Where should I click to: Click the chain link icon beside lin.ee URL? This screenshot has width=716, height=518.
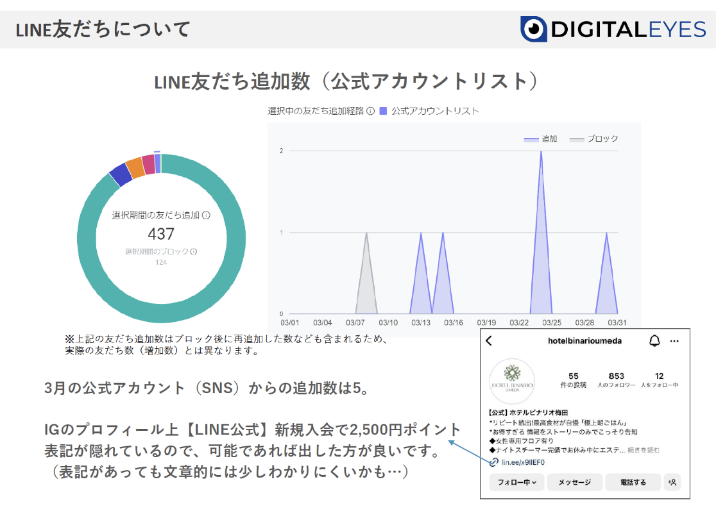pyautogui.click(x=493, y=462)
